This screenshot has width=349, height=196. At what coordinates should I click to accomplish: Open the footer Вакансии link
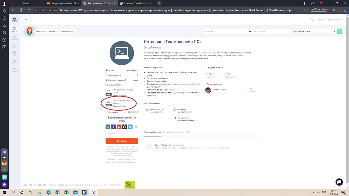(x=88, y=185)
